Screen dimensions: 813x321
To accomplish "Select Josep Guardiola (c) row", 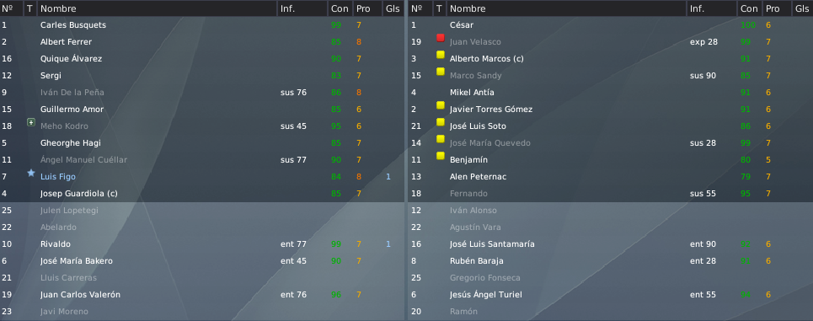I will click(202, 194).
